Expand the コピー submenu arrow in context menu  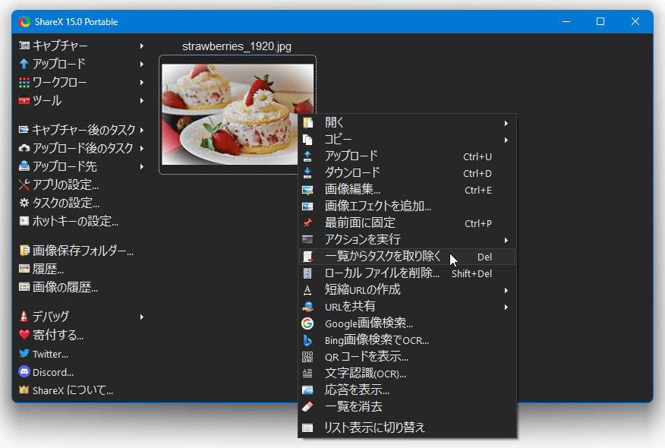point(506,140)
